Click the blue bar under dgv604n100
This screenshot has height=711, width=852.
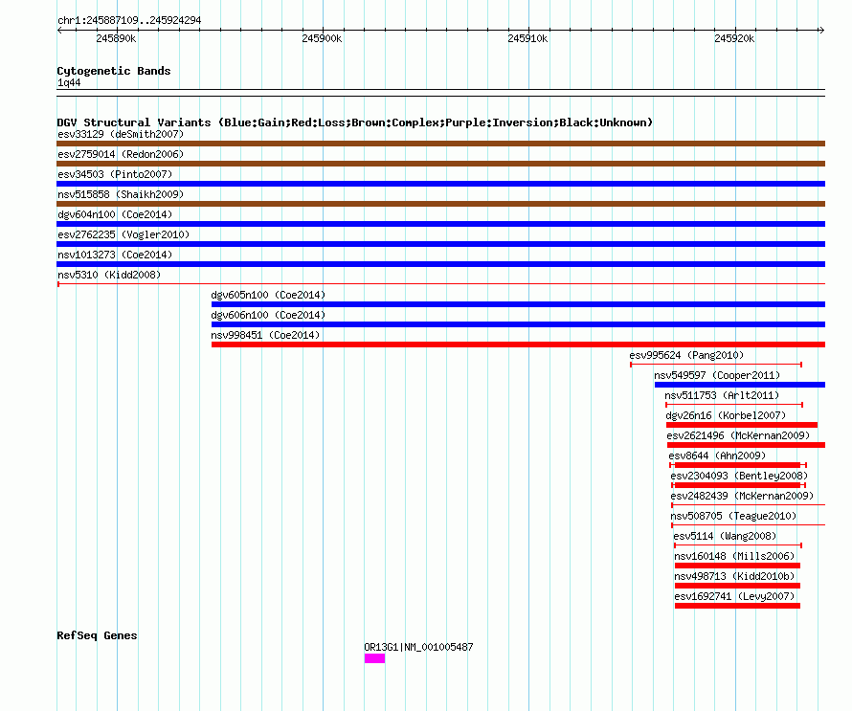pos(440,224)
